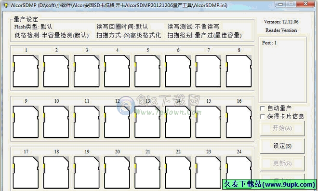Click the 读写回圈时间:默认 text
This screenshot has width=318, height=191.
point(122,27)
